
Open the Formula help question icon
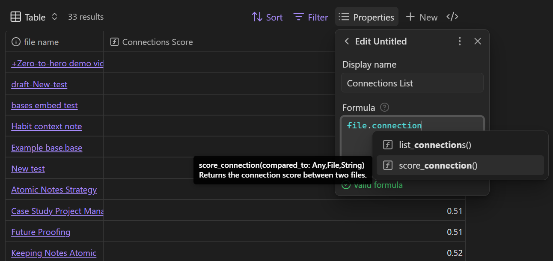385,107
